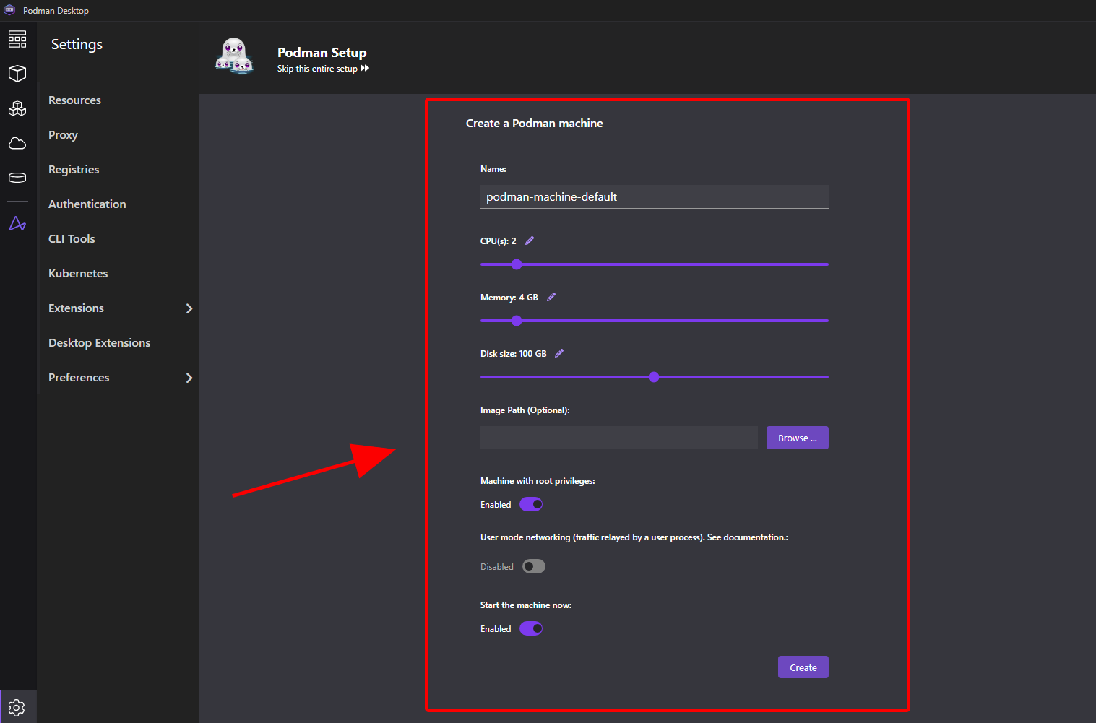
Task: Disable machine with root privileges toggle
Action: [531, 504]
